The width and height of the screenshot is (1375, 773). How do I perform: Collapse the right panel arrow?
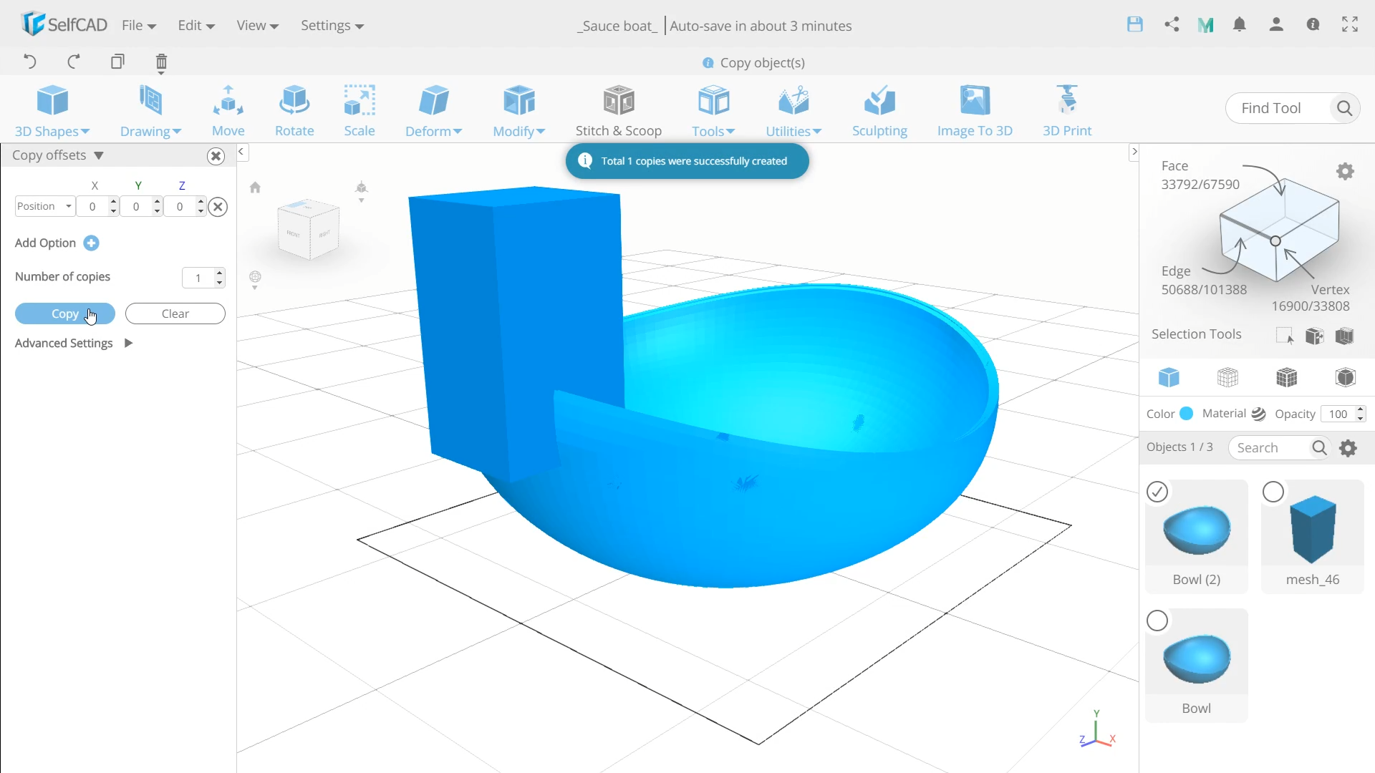[x=1134, y=152]
